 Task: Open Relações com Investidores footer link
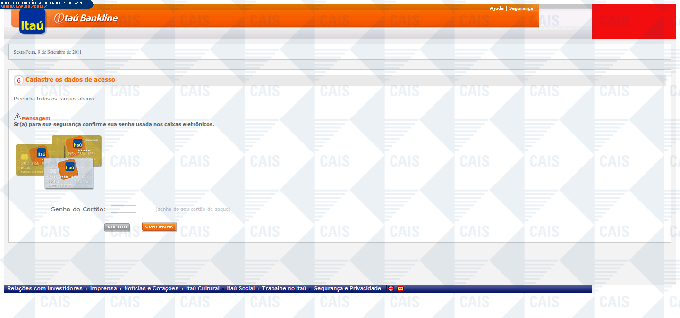pos(45,289)
